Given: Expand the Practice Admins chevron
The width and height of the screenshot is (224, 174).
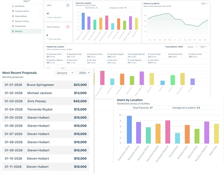Looking at the screenshot, I should tap(40, 11).
